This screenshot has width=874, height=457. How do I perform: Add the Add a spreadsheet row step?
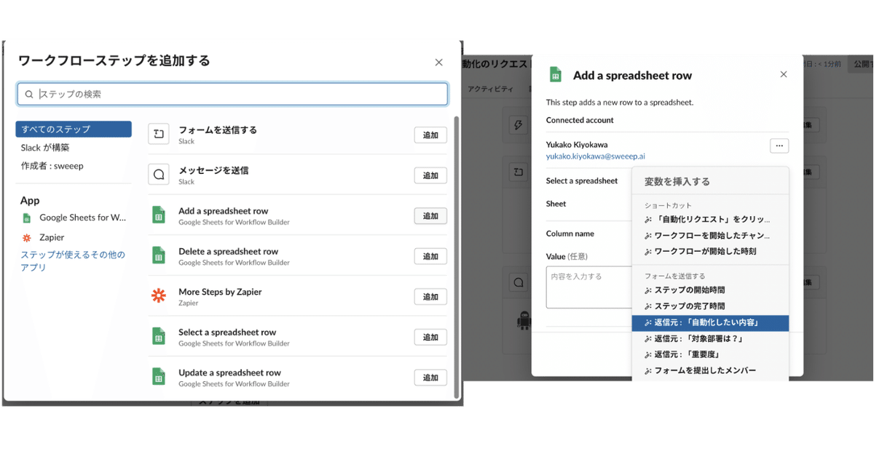pos(430,216)
